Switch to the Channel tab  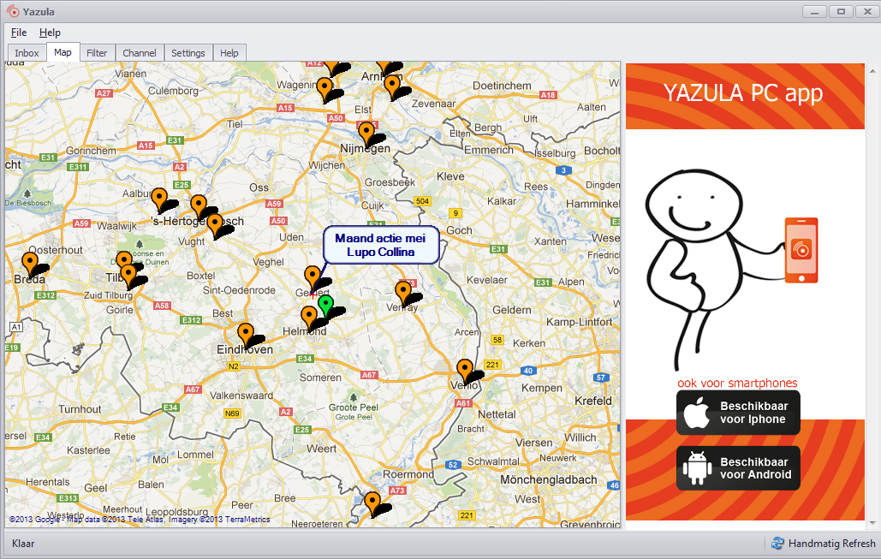[140, 53]
